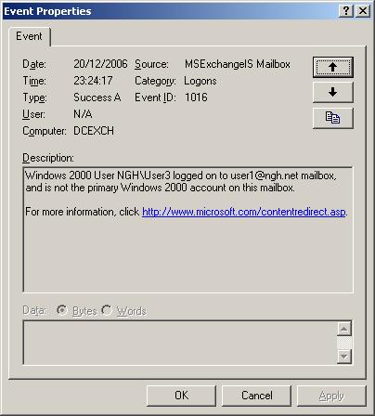Click the data box scrollbar track
This screenshot has width=375, height=416.
344,343
